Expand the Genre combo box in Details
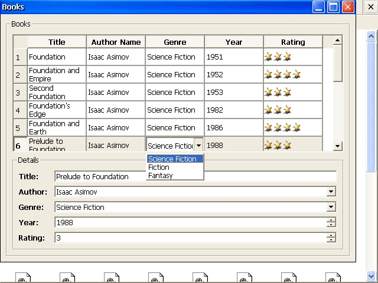378x283 pixels. [x=331, y=207]
